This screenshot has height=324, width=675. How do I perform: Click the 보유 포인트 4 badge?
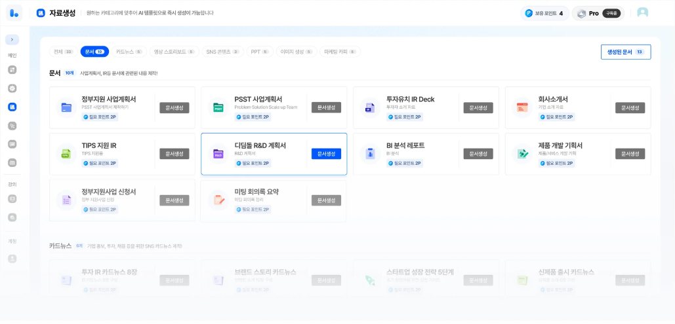click(x=544, y=13)
